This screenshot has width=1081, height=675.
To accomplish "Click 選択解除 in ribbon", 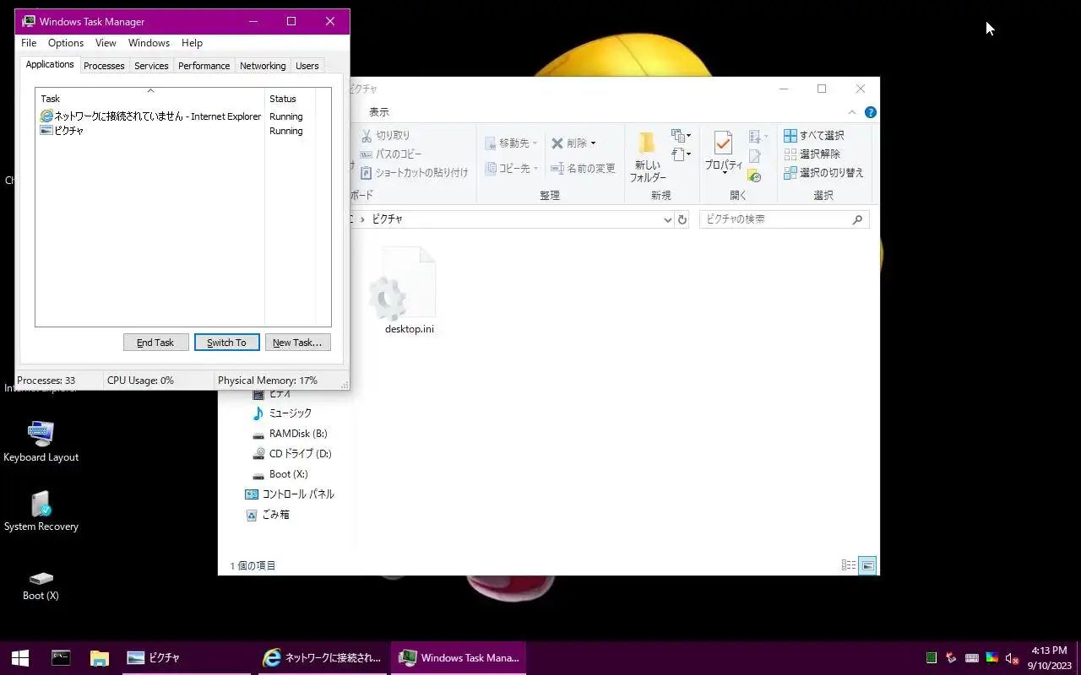I will click(x=812, y=154).
